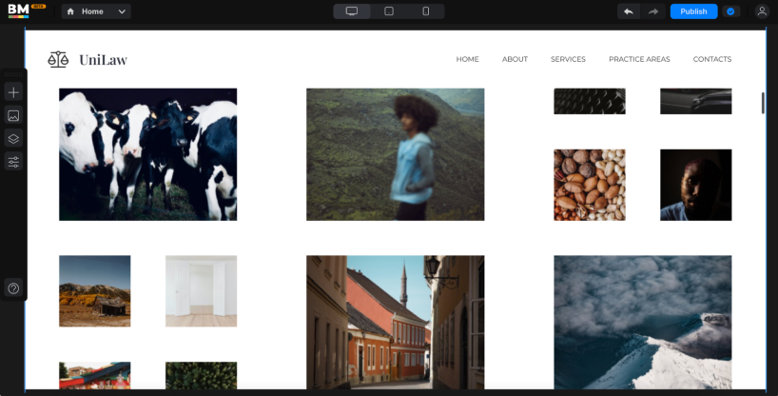Open the PRACTICE AREAS navigation item

click(639, 59)
